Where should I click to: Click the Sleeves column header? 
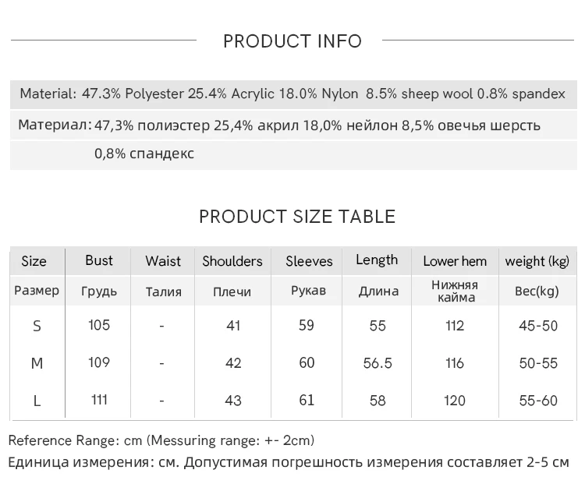(x=309, y=261)
